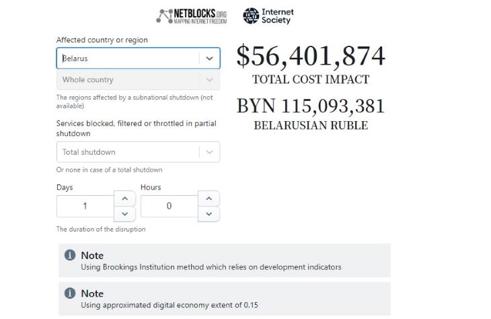491x319 pixels.
Task: Decrease the Days value with down arrow
Action: [125, 214]
